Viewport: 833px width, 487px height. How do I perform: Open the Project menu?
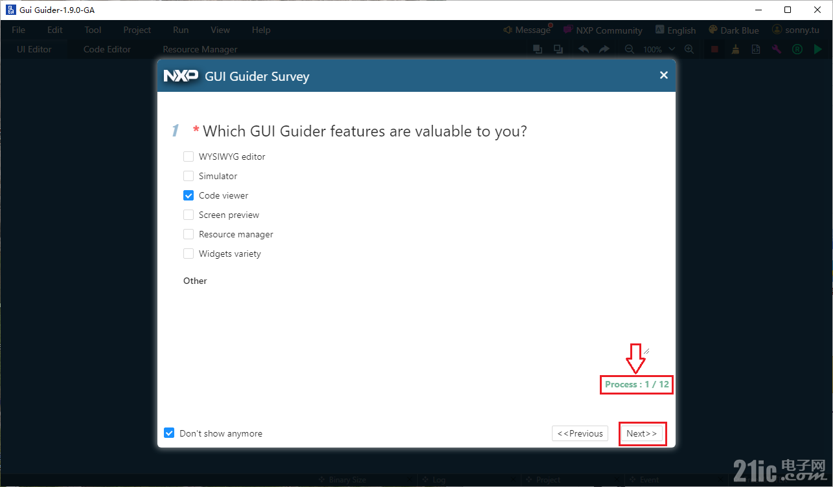click(x=137, y=30)
